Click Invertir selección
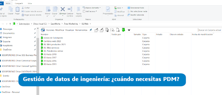Viewport: 222px width, 95px height. click(x=136, y=15)
